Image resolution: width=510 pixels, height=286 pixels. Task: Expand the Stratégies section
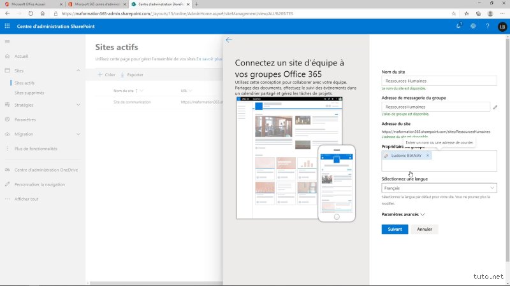78,105
